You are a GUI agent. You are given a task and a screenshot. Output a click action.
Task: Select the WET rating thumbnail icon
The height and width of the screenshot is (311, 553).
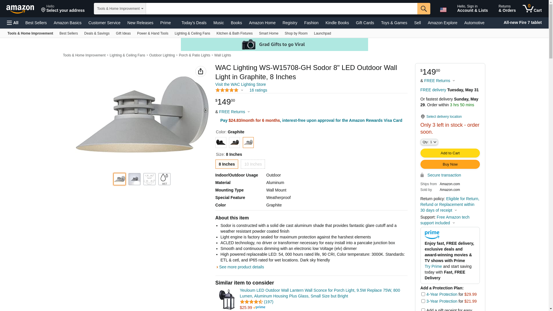coord(164,179)
